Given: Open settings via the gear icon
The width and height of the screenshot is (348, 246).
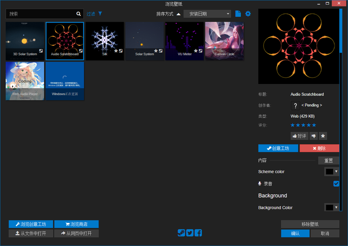Looking at the screenshot, I should (x=248, y=14).
